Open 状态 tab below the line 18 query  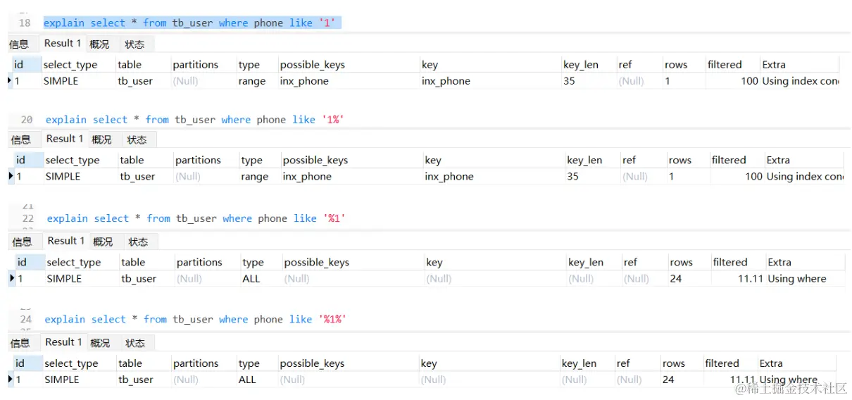tap(134, 44)
